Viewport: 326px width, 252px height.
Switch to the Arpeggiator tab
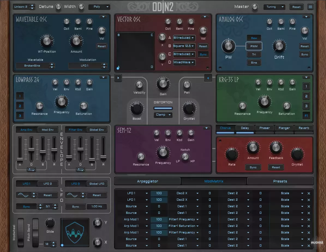click(x=147, y=181)
